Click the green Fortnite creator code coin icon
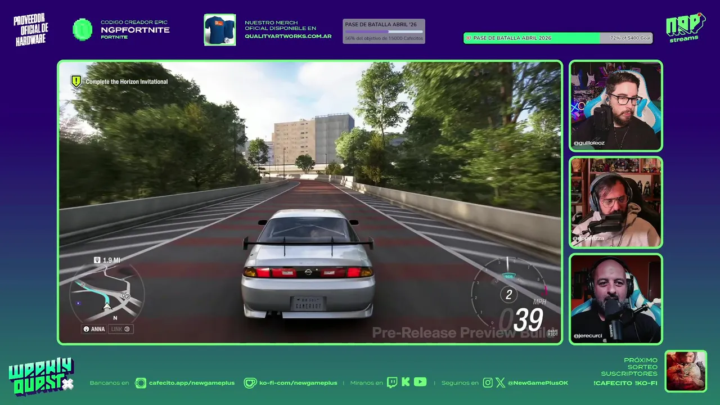Screen dimensions: 720x405 pos(83,29)
